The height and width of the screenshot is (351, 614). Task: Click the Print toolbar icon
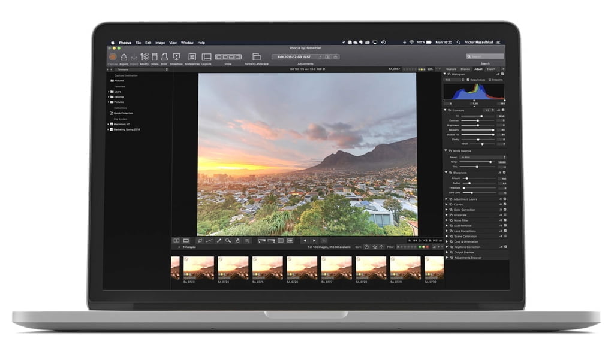pyautogui.click(x=164, y=57)
